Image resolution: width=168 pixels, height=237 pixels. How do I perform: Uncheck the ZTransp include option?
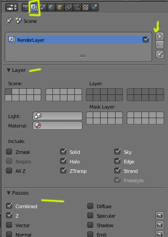click(x=63, y=171)
